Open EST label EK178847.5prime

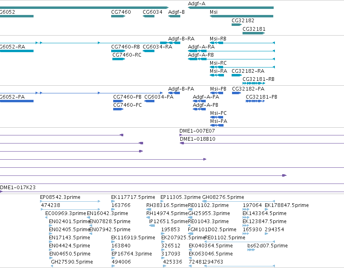coord(287,205)
